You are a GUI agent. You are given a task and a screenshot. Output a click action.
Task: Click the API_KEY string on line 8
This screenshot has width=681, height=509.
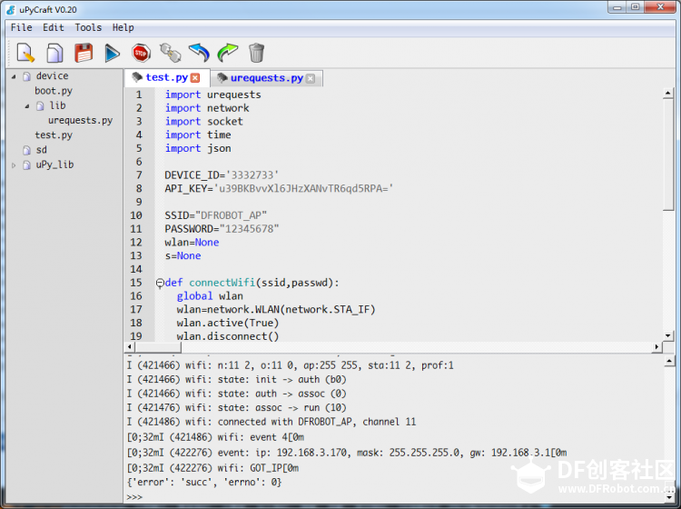(303, 189)
